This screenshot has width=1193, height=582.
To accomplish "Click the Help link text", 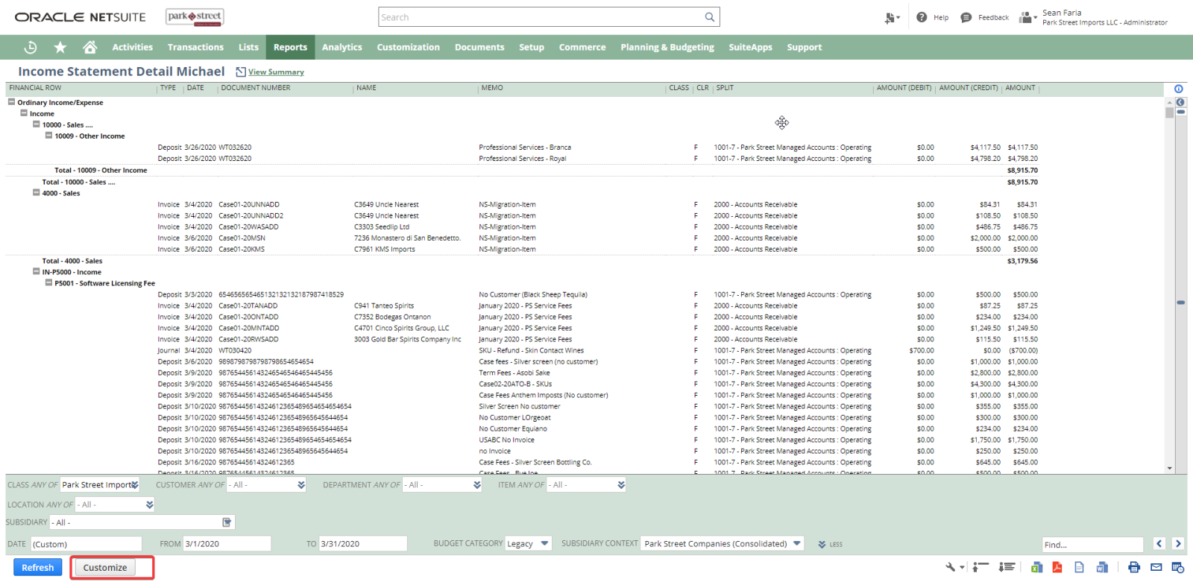I will point(941,18).
